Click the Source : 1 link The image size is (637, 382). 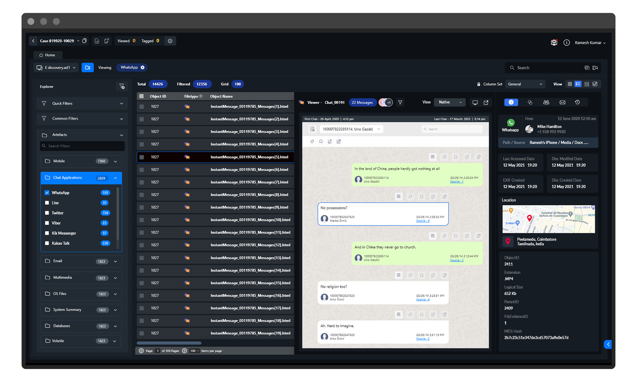(x=456, y=182)
